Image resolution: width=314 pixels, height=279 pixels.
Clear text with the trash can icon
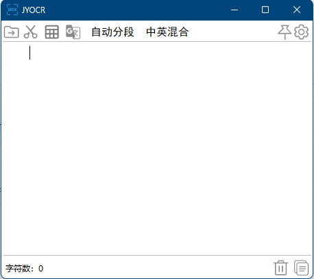(281, 267)
